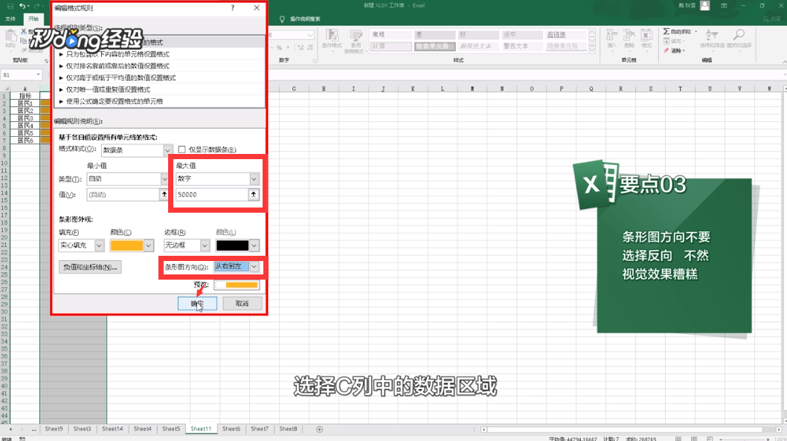Click the Paste clipboard icon

[10, 36]
